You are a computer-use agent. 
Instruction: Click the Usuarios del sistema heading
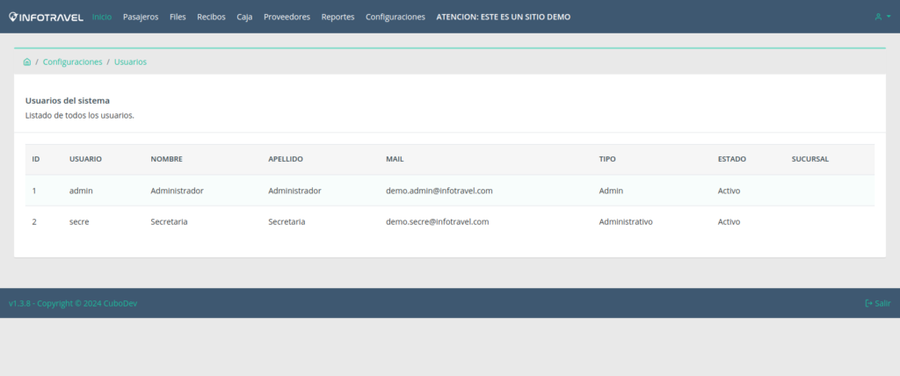click(x=67, y=100)
